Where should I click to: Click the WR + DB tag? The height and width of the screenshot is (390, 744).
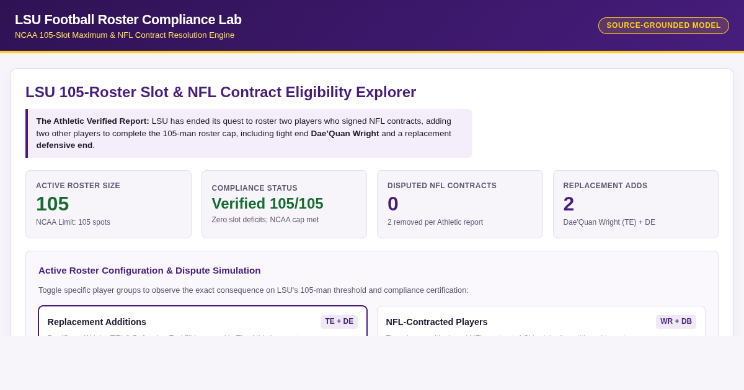click(x=676, y=322)
